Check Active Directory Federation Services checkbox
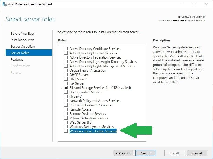 66,57
